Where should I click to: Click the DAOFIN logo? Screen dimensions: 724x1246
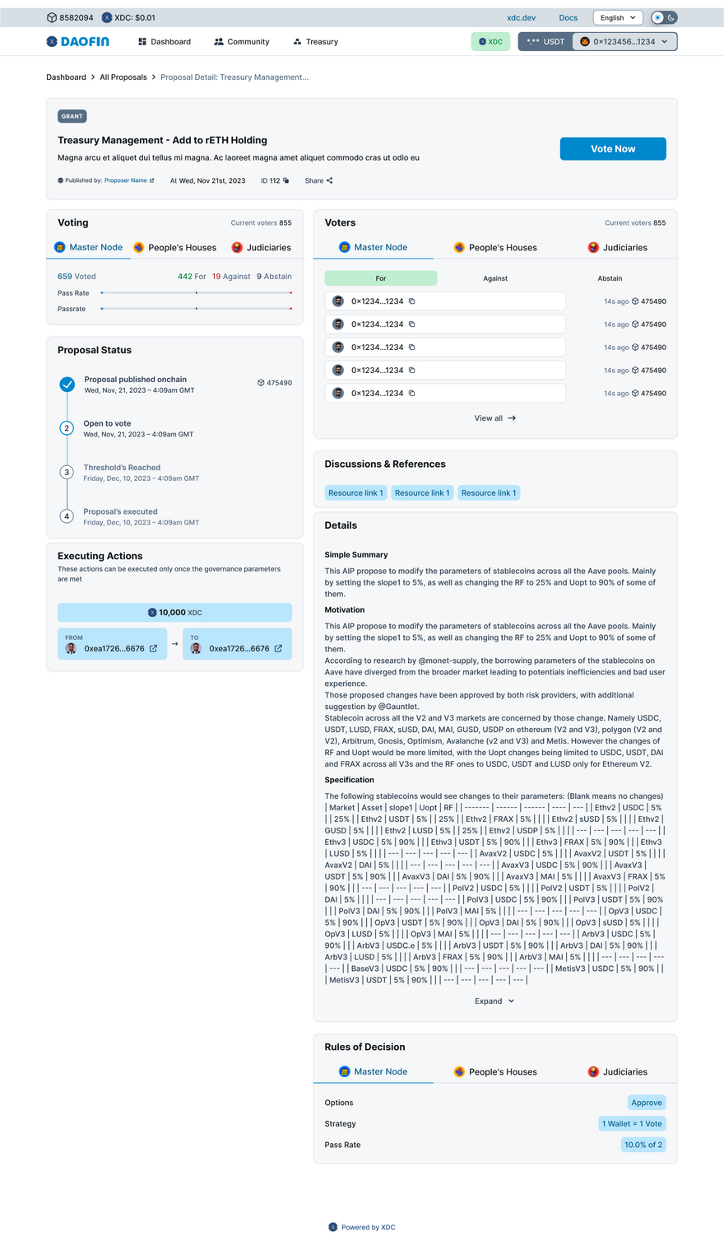[77, 41]
